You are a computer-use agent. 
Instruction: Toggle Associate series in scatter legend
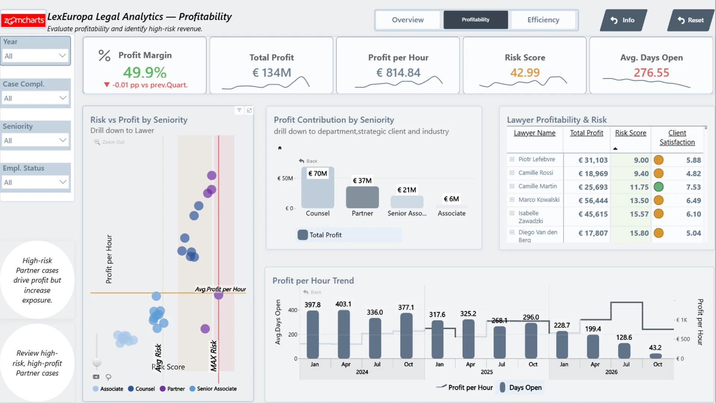[x=108, y=388]
